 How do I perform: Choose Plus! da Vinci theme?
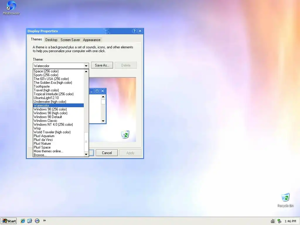tap(59, 140)
